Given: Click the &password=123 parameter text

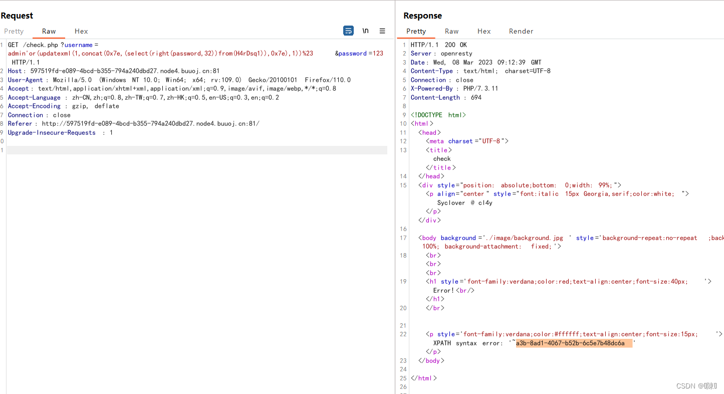Looking at the screenshot, I should pos(359,54).
